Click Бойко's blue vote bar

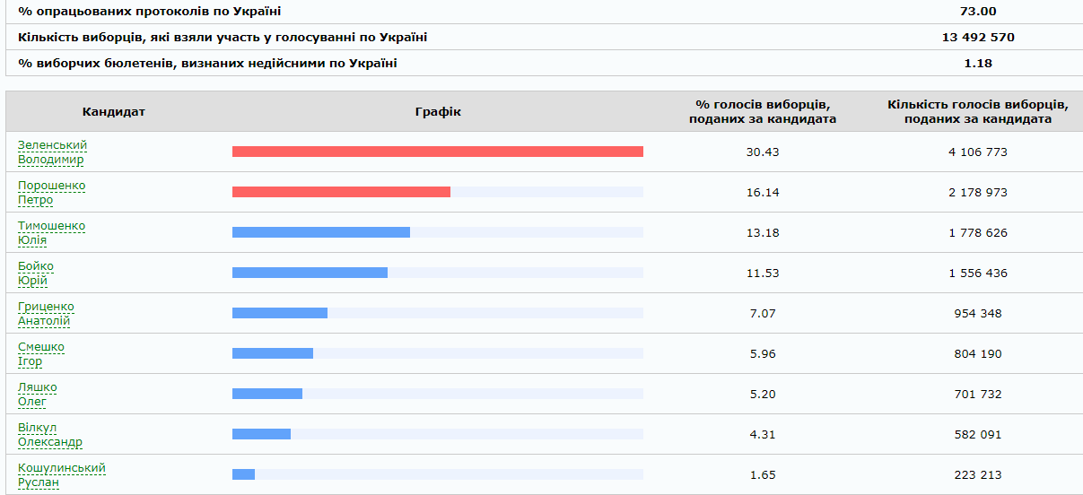pos(310,273)
